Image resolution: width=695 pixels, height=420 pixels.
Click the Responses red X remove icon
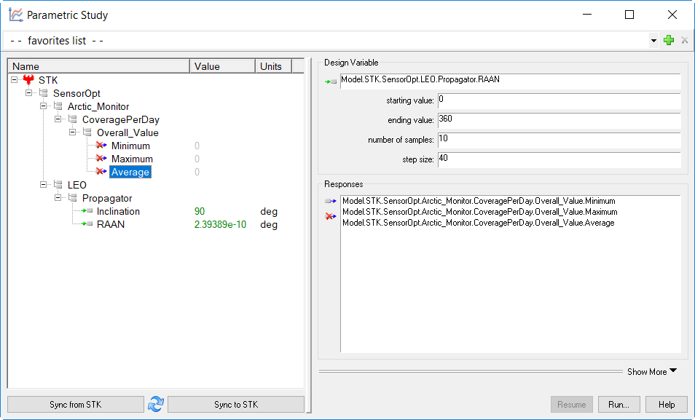click(x=331, y=216)
